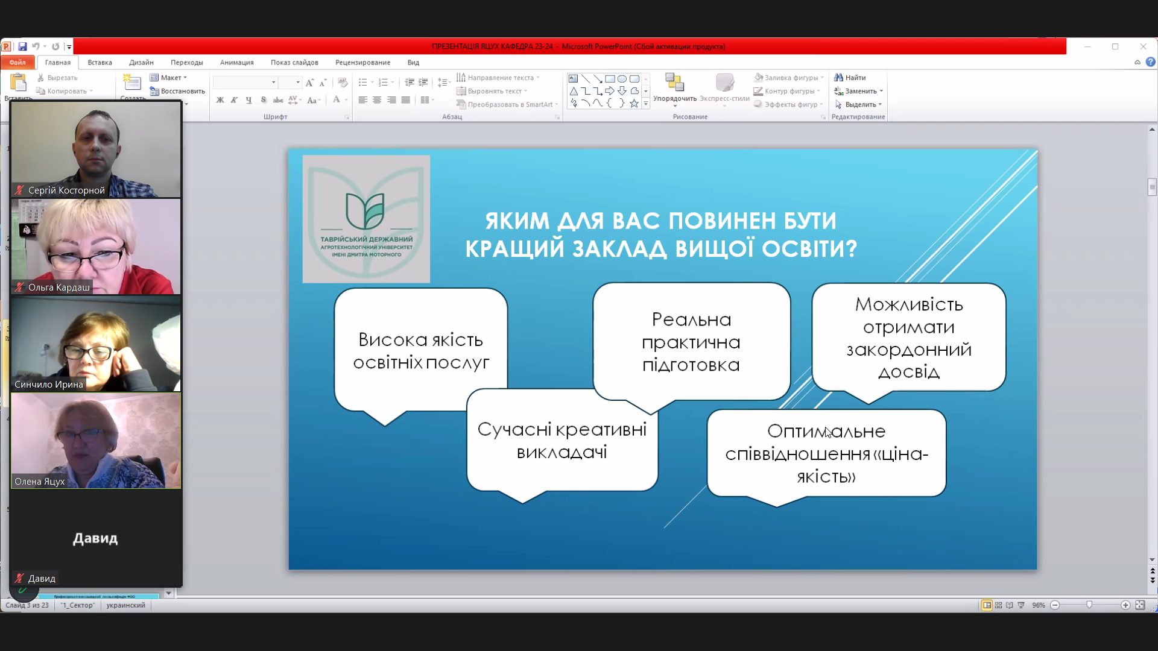The image size is (1158, 651).
Task: Switch to the Вставка ribbon tab
Action: (x=100, y=62)
